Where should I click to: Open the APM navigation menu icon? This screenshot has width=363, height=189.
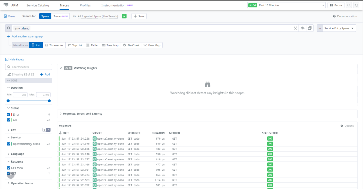click(6, 5)
